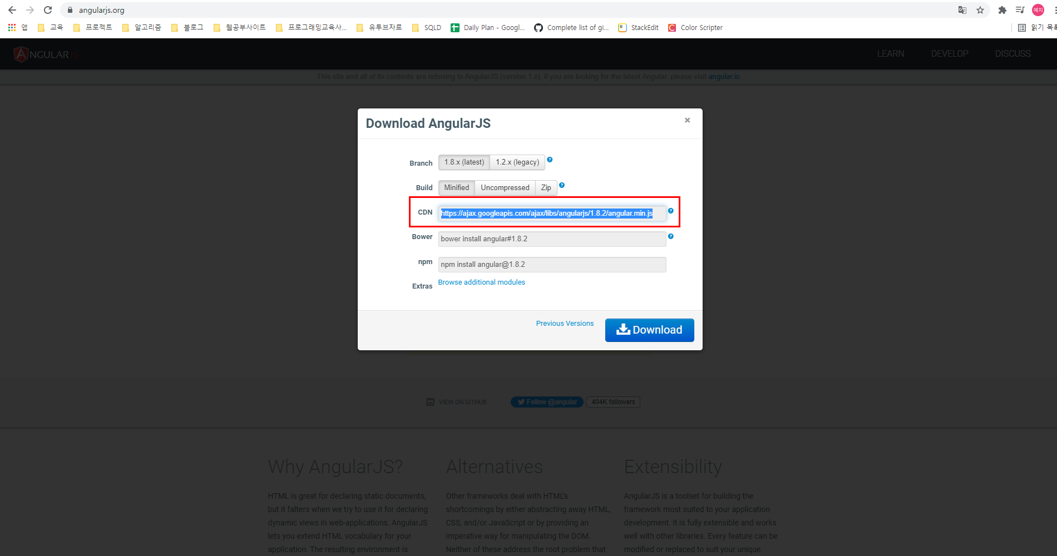Click help icon next to Branch
Image resolution: width=1057 pixels, height=556 pixels.
point(550,160)
